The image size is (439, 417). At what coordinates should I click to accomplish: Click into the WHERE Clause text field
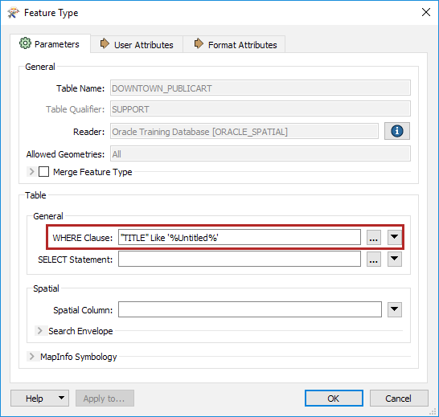point(240,237)
